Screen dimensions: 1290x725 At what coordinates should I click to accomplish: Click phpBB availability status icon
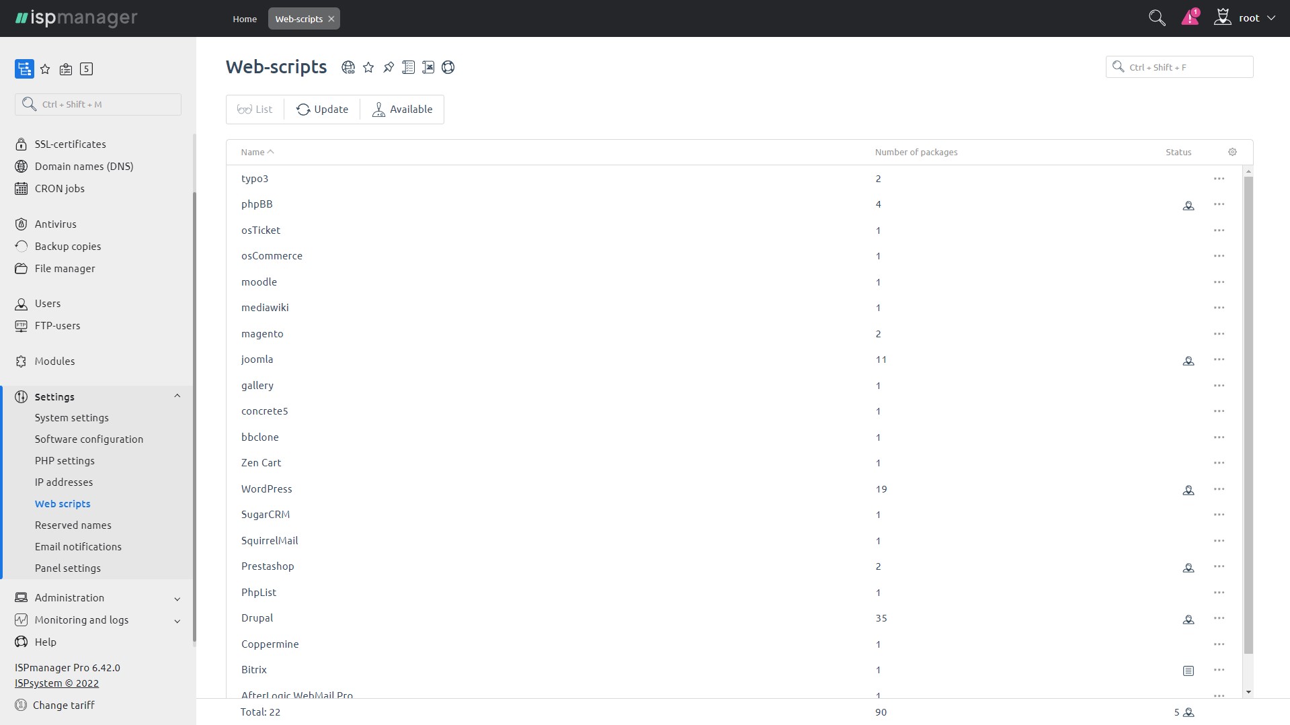point(1188,206)
